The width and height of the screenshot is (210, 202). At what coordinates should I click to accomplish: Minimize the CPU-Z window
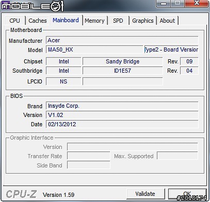click(164, 4)
